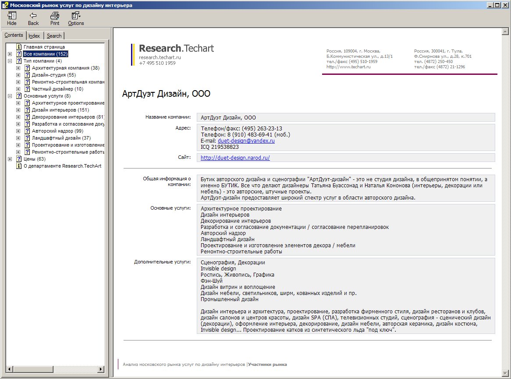Go back with the Back arrow icon
This screenshot has height=379, width=511.
click(x=33, y=15)
